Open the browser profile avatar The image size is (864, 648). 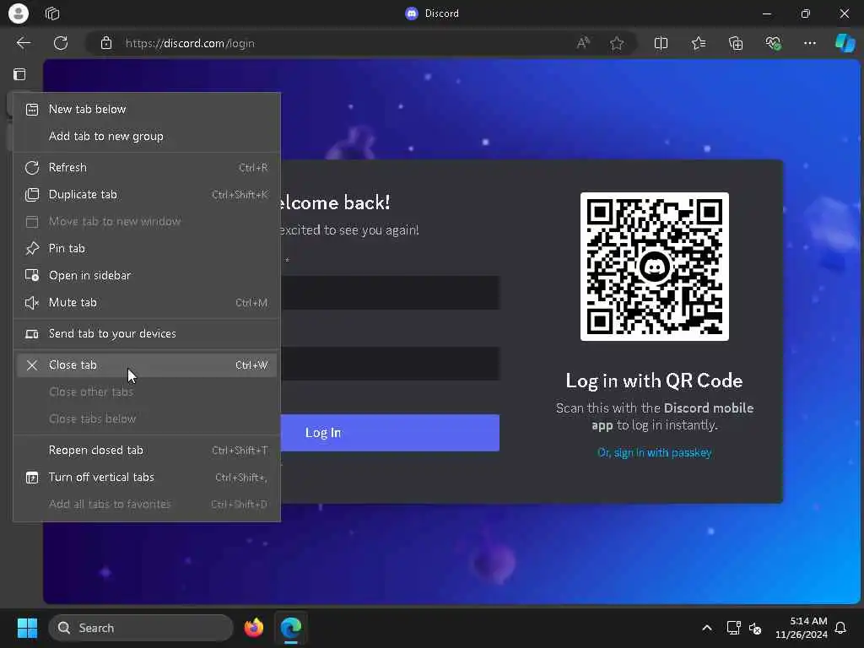pos(19,13)
